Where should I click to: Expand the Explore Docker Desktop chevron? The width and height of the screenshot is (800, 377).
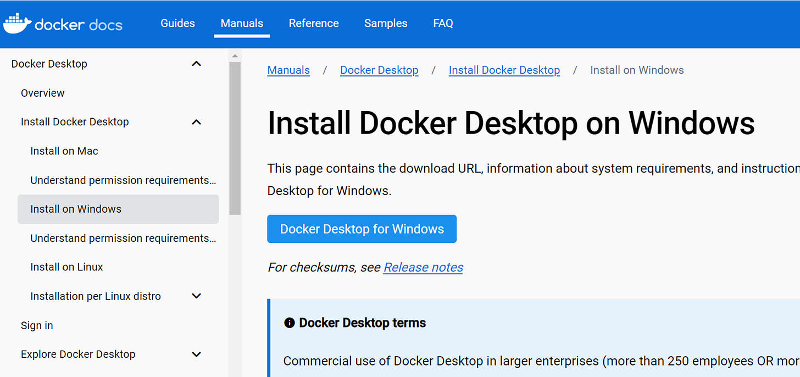point(196,354)
